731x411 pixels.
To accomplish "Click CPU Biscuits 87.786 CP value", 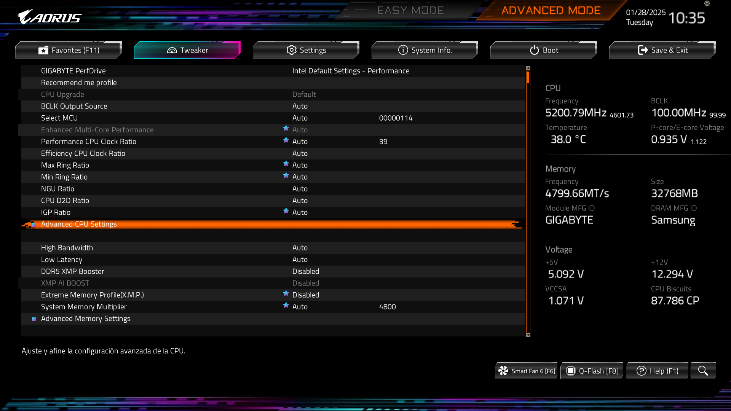I will (675, 301).
